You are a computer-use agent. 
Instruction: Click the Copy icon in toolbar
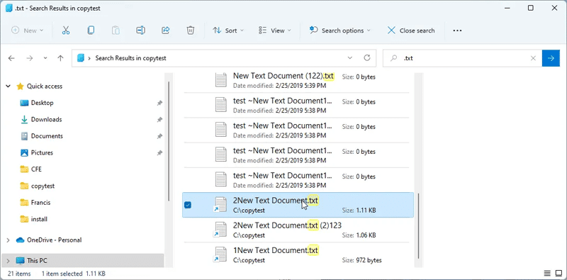pyautogui.click(x=91, y=30)
